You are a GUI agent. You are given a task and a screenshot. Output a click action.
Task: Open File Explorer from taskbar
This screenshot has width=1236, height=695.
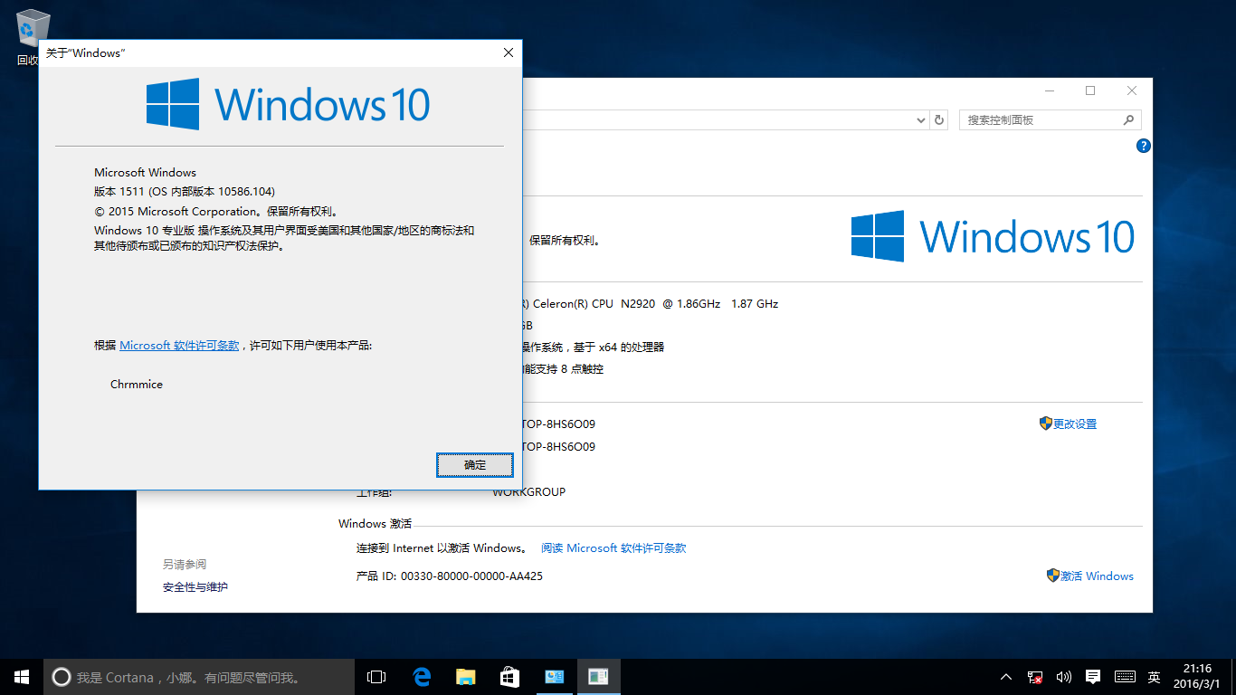[x=465, y=677]
